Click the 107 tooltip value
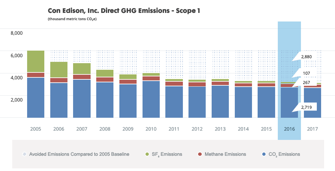The height and width of the screenshot is (171, 335). click(x=306, y=73)
